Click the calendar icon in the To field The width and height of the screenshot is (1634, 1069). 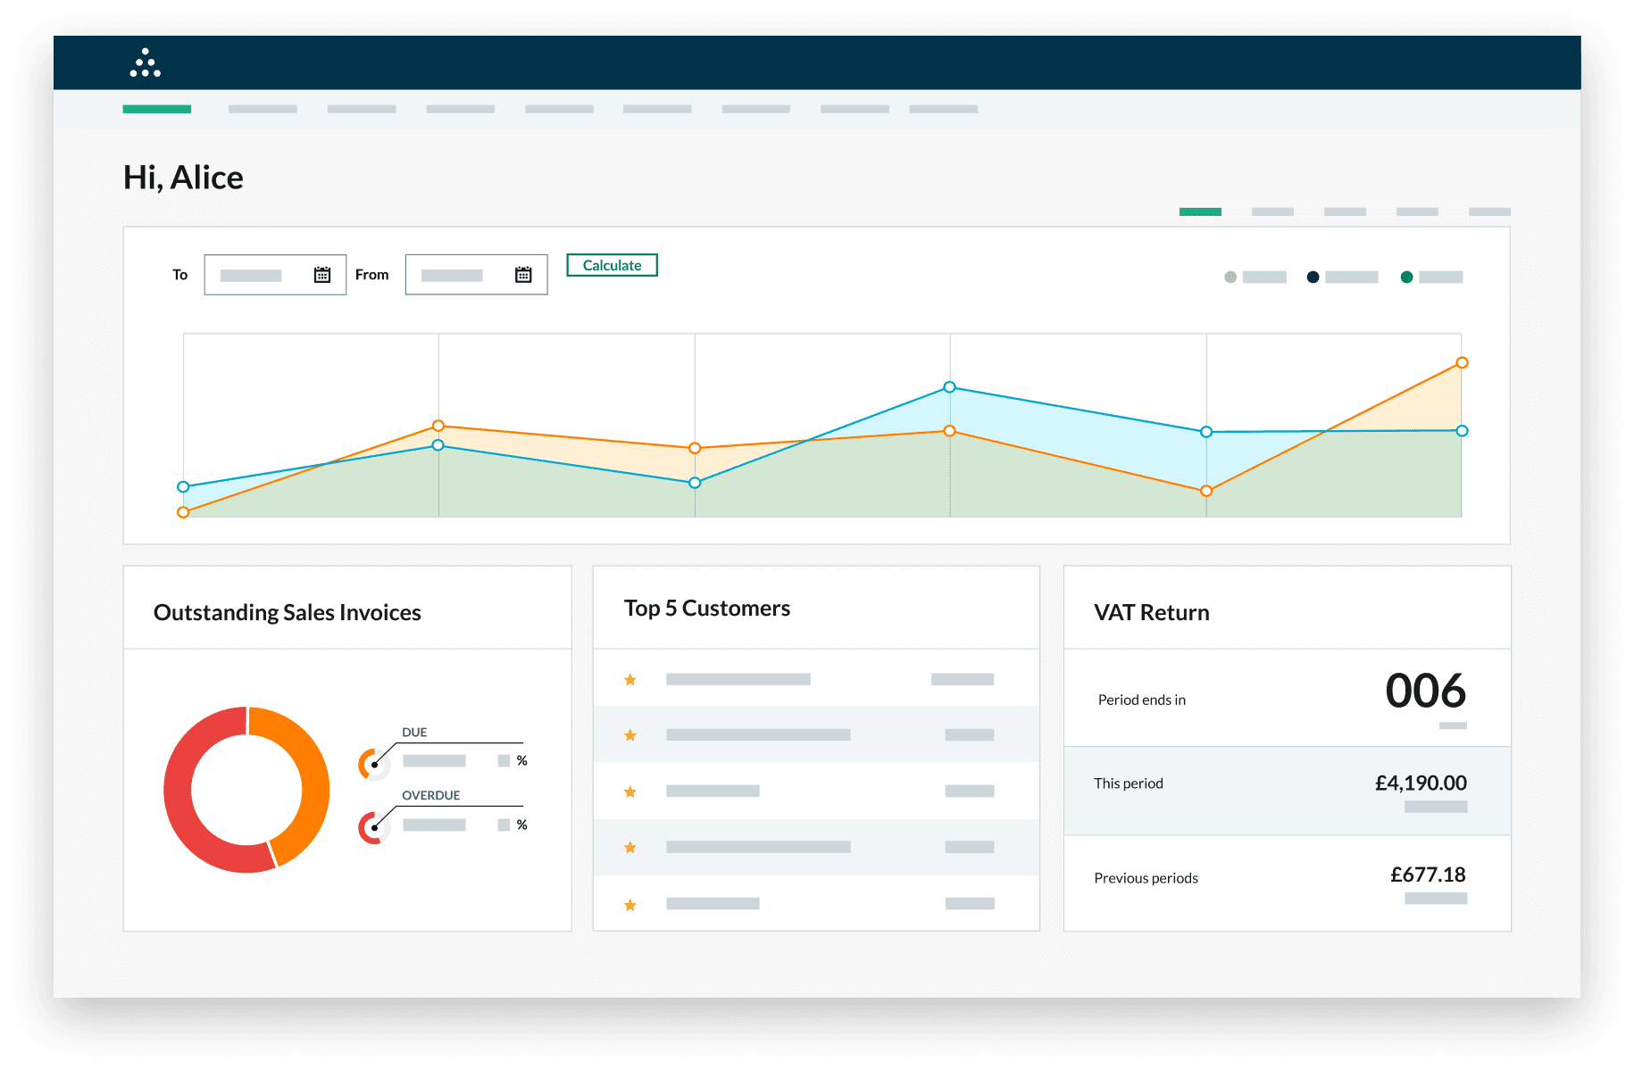(321, 274)
